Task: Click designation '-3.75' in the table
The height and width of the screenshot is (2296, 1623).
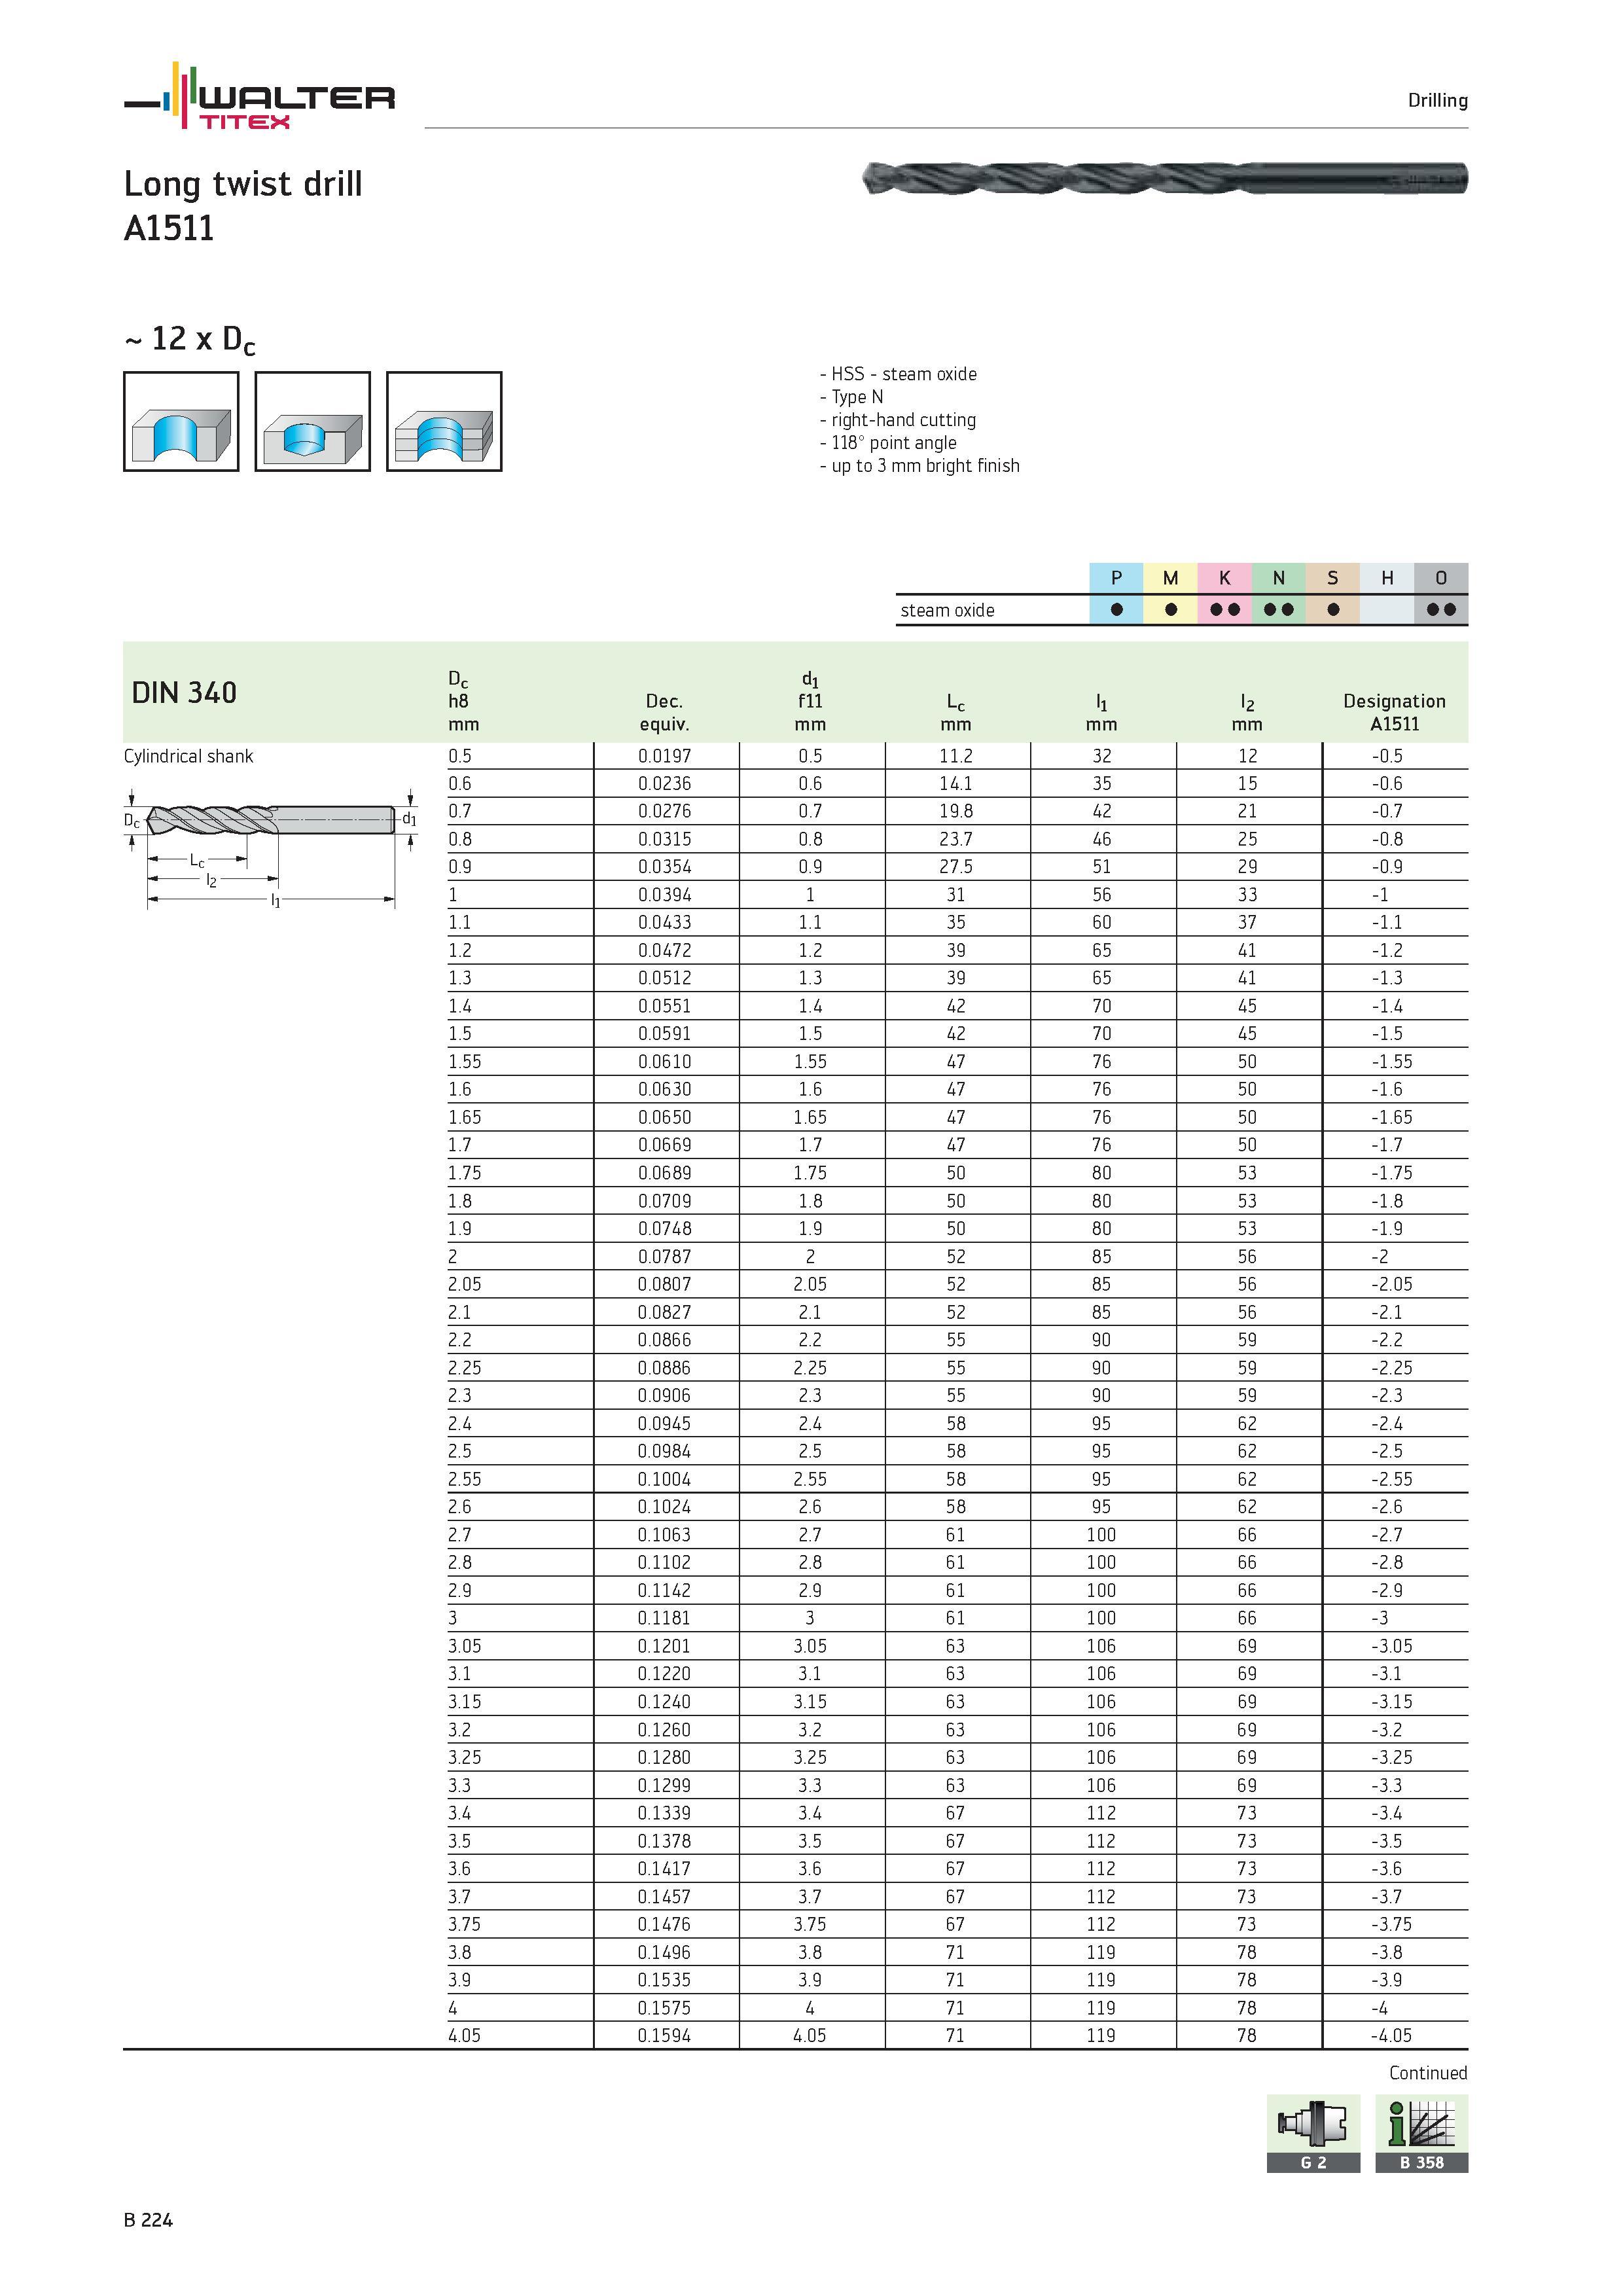Action: point(1392,1924)
